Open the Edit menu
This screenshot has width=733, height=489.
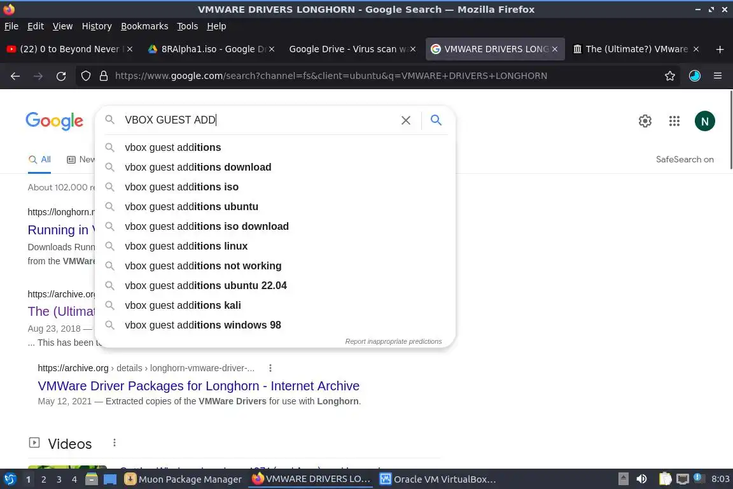tap(36, 26)
